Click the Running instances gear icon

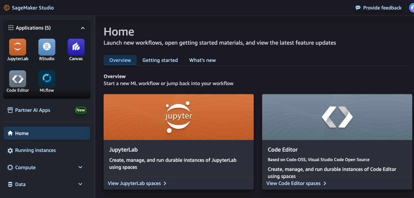click(10, 151)
